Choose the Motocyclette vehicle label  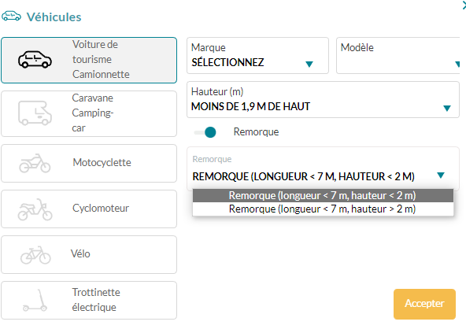(102, 163)
